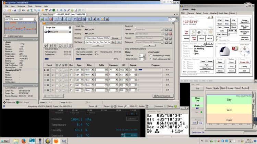Check the Run checkbox for event 2

[71, 75]
